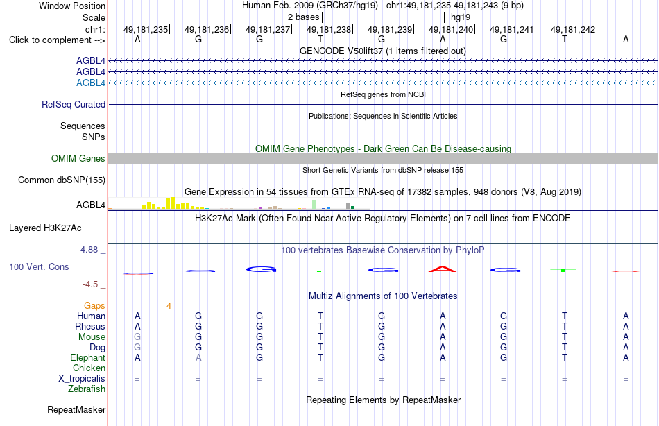Click 'RefSeq genes from NCBI' title
Viewport: 659px width, 426px height.
[383, 94]
